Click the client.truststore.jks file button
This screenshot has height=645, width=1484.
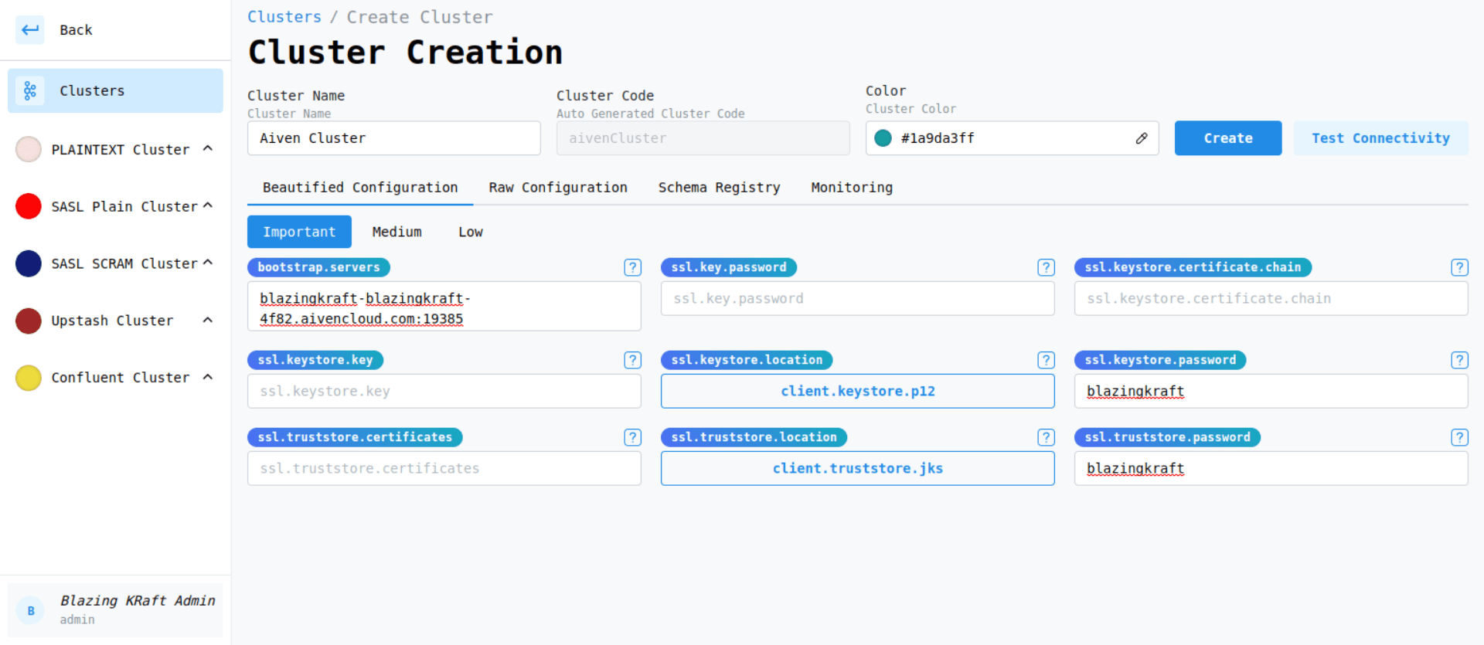click(x=858, y=468)
